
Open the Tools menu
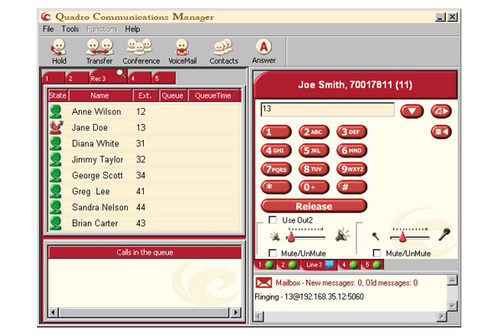click(70, 28)
